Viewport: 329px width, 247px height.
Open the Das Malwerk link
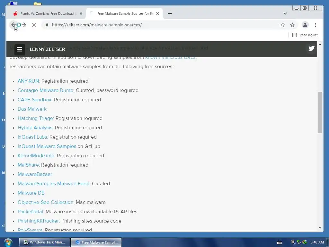point(32,109)
